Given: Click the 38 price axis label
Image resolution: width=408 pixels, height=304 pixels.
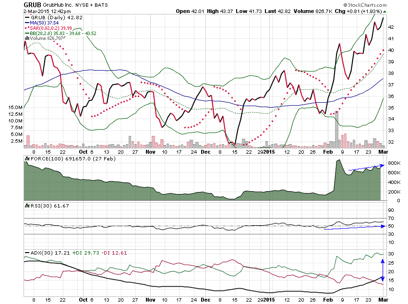Looking at the screenshot, I should click(x=391, y=73).
